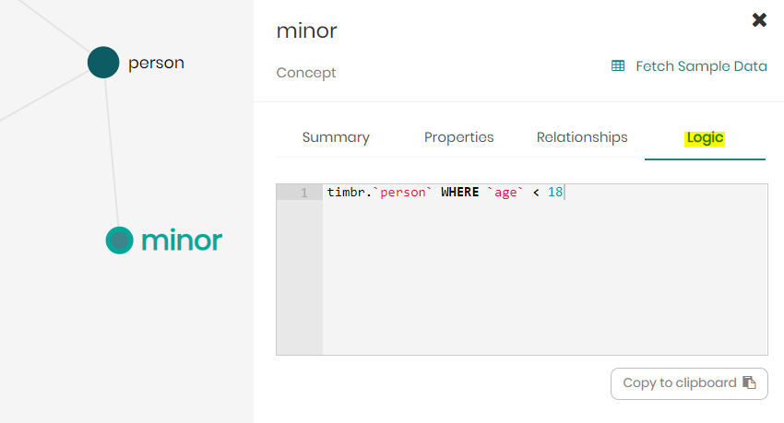Switch to the Summary tab
This screenshot has height=423, width=784.
336,137
